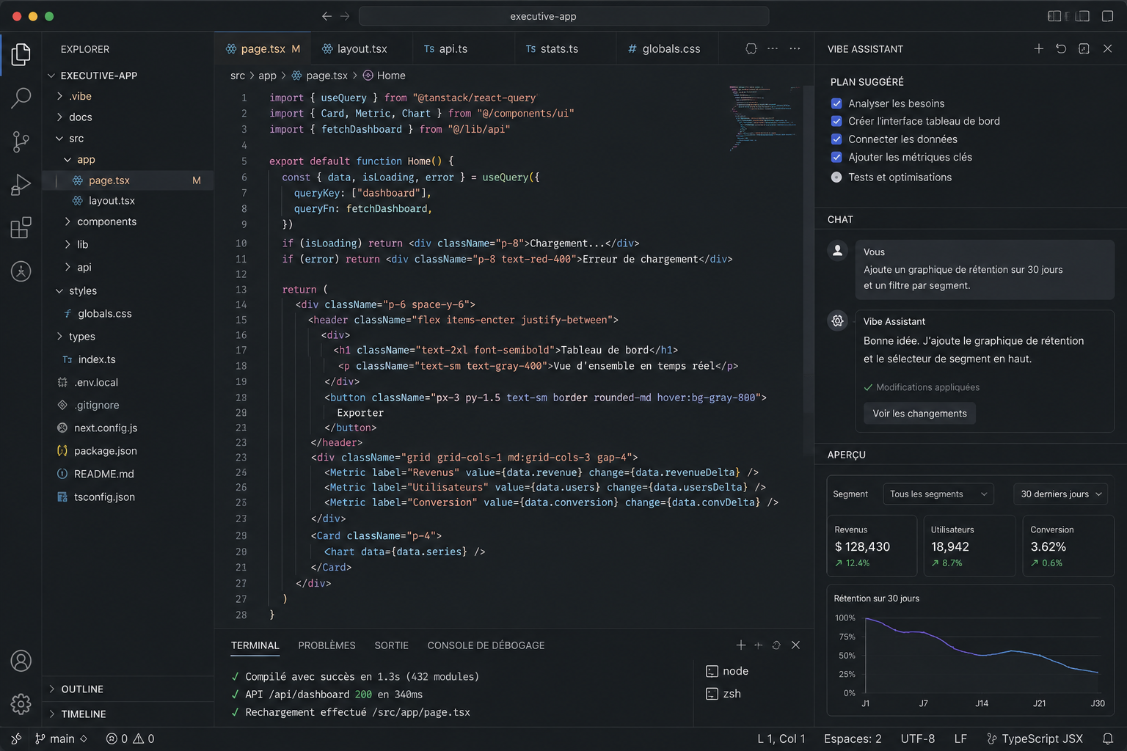This screenshot has width=1127, height=751.
Task: Open 'Tous les segments' dropdown
Action: tap(938, 494)
